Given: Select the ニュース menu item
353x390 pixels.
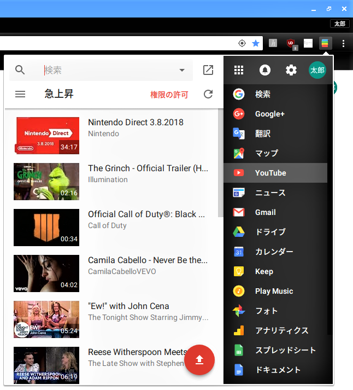Looking at the screenshot, I should coord(275,193).
